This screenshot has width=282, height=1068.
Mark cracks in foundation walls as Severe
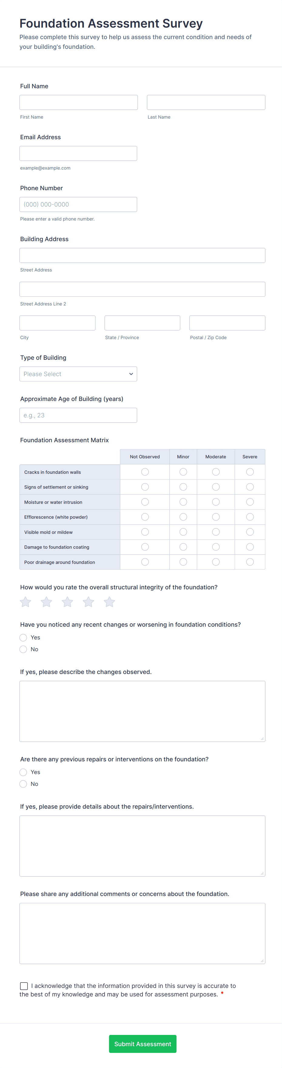[x=250, y=472]
